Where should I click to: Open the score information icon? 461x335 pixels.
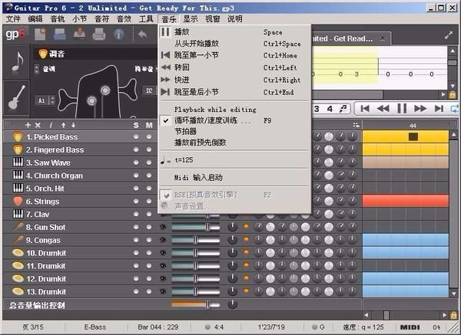[119, 34]
